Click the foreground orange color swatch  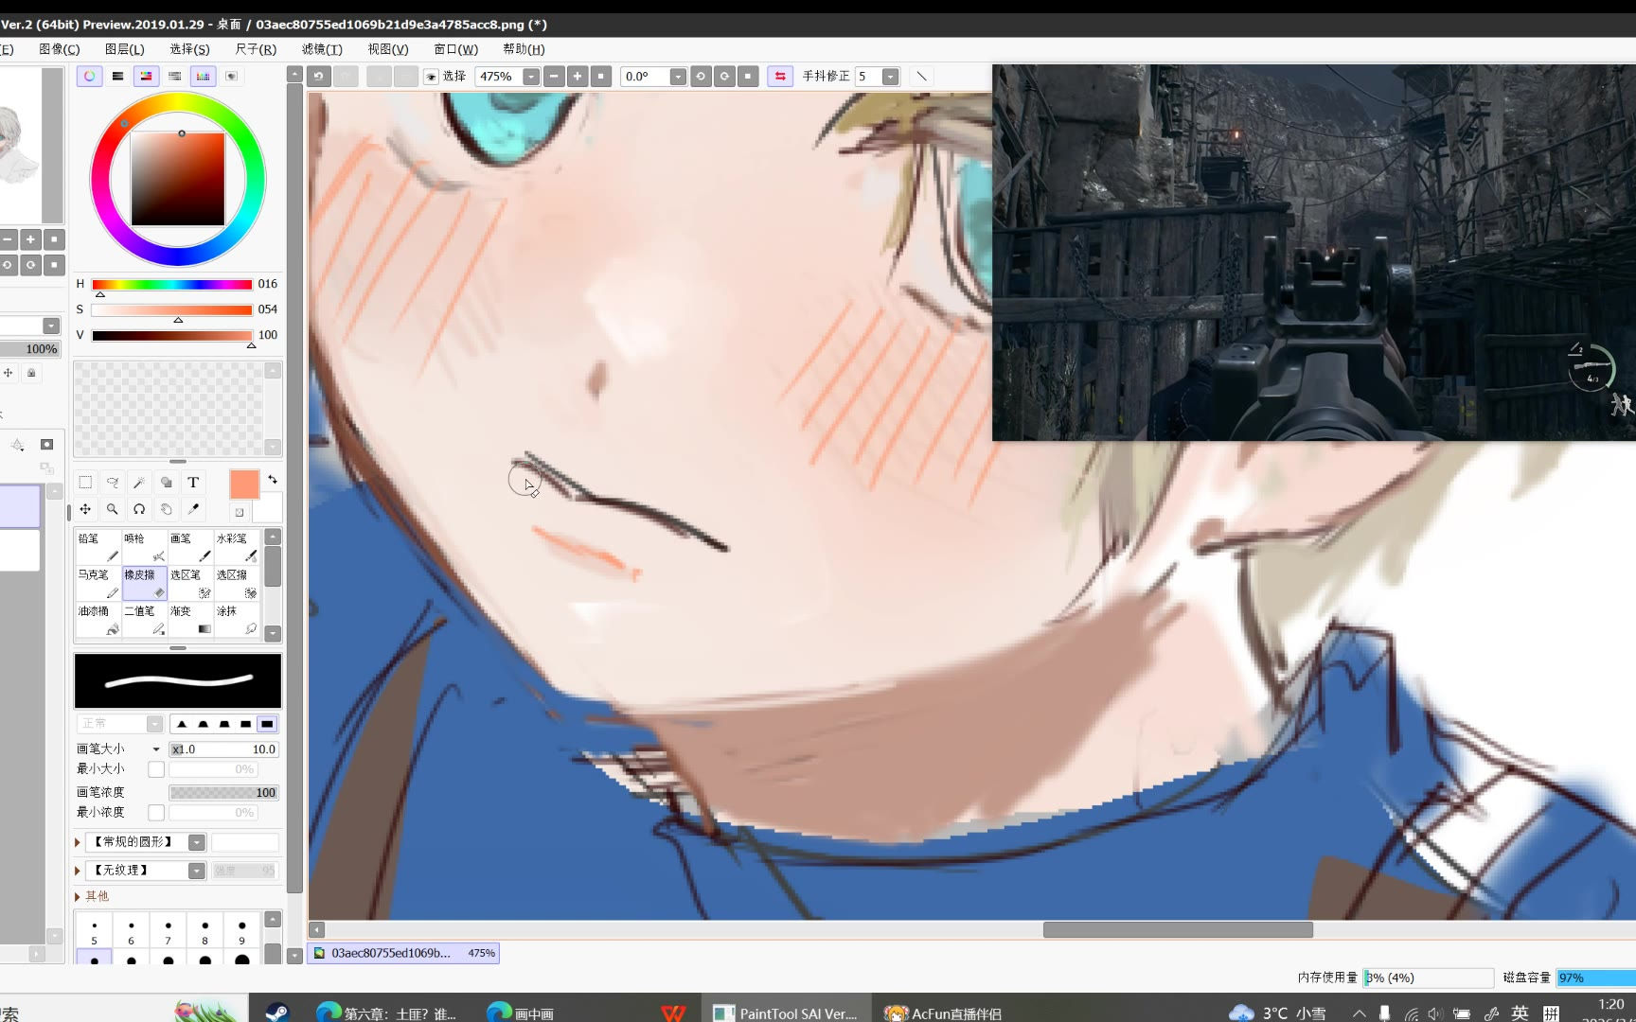tap(244, 485)
